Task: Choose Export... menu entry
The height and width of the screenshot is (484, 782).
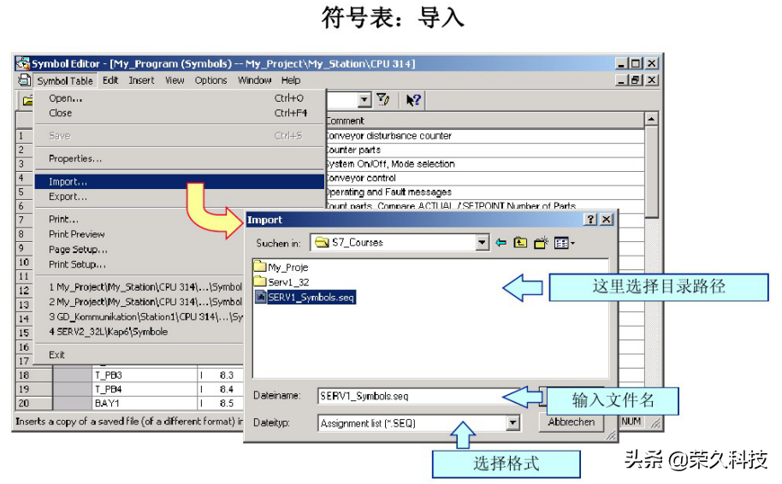Action: coord(180,197)
